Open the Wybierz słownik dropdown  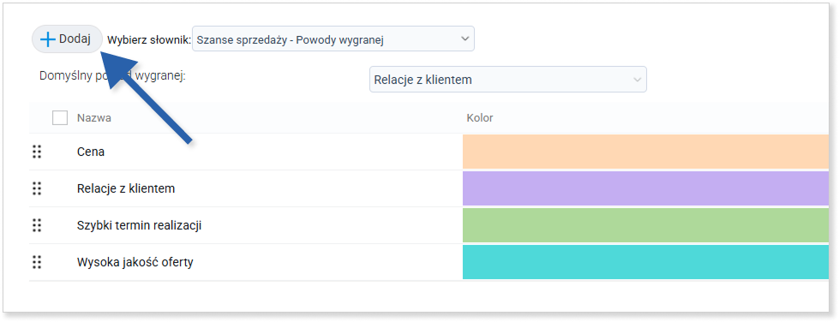(333, 39)
